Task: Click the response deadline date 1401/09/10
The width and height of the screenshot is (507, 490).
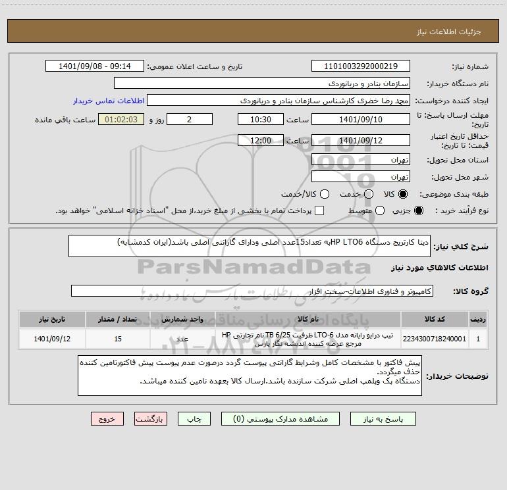Action: click(361, 119)
